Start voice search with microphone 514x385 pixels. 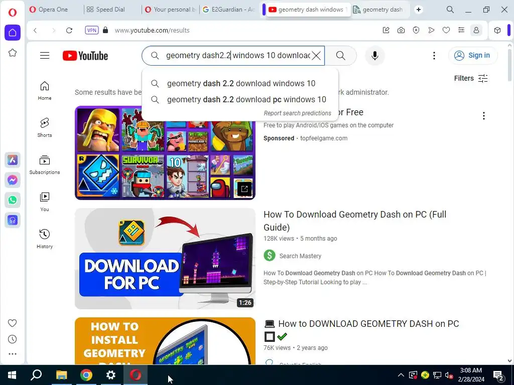pyautogui.click(x=374, y=56)
